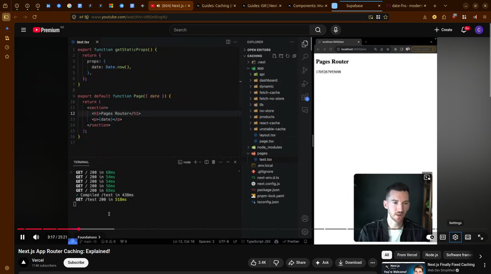Open options for 'Next.js Finally Fixed Caching'

[484, 265]
